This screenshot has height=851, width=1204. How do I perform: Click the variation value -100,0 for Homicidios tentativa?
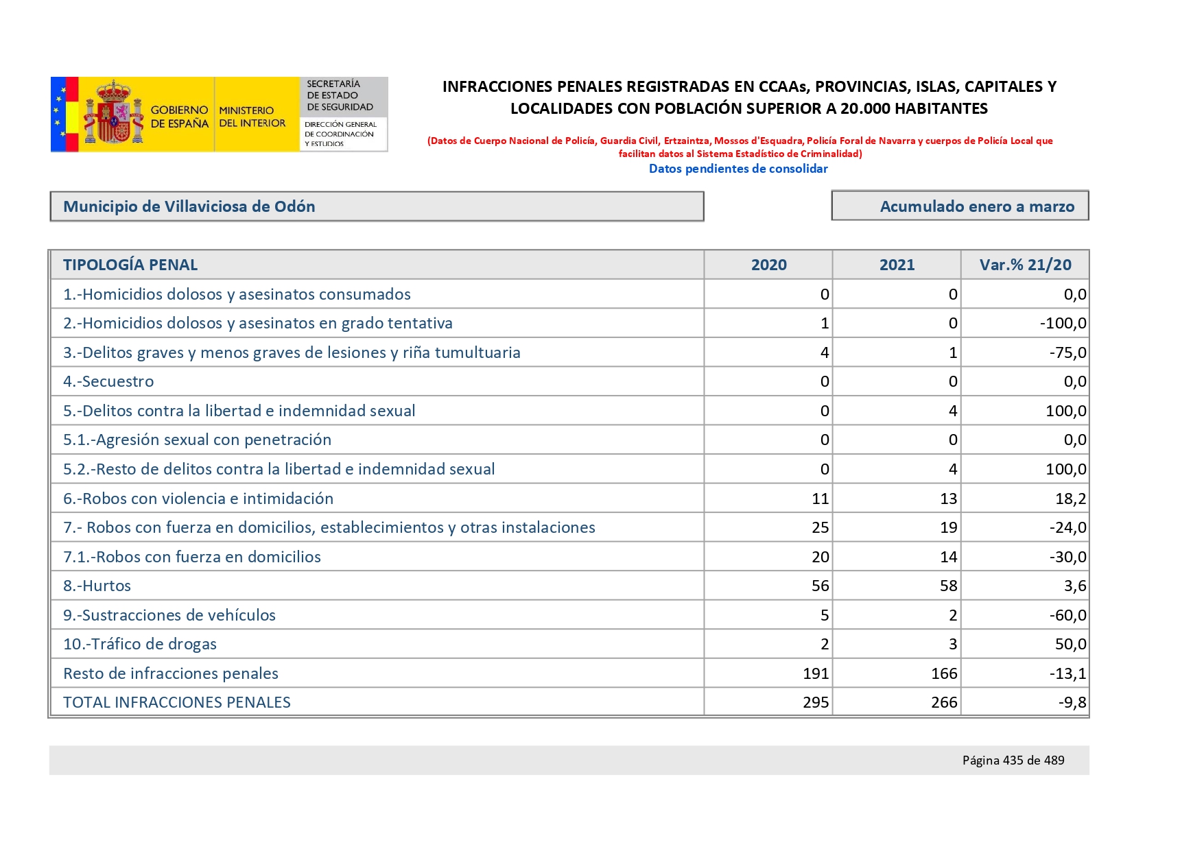(1063, 323)
